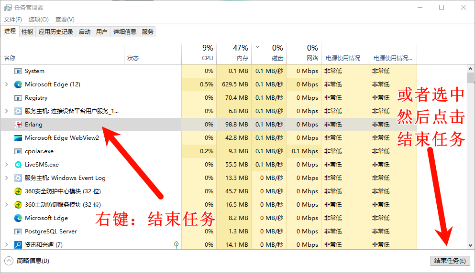The height and width of the screenshot is (273, 475).
Task: Click the 360安全防护中心模块 icon
Action: [18, 191]
